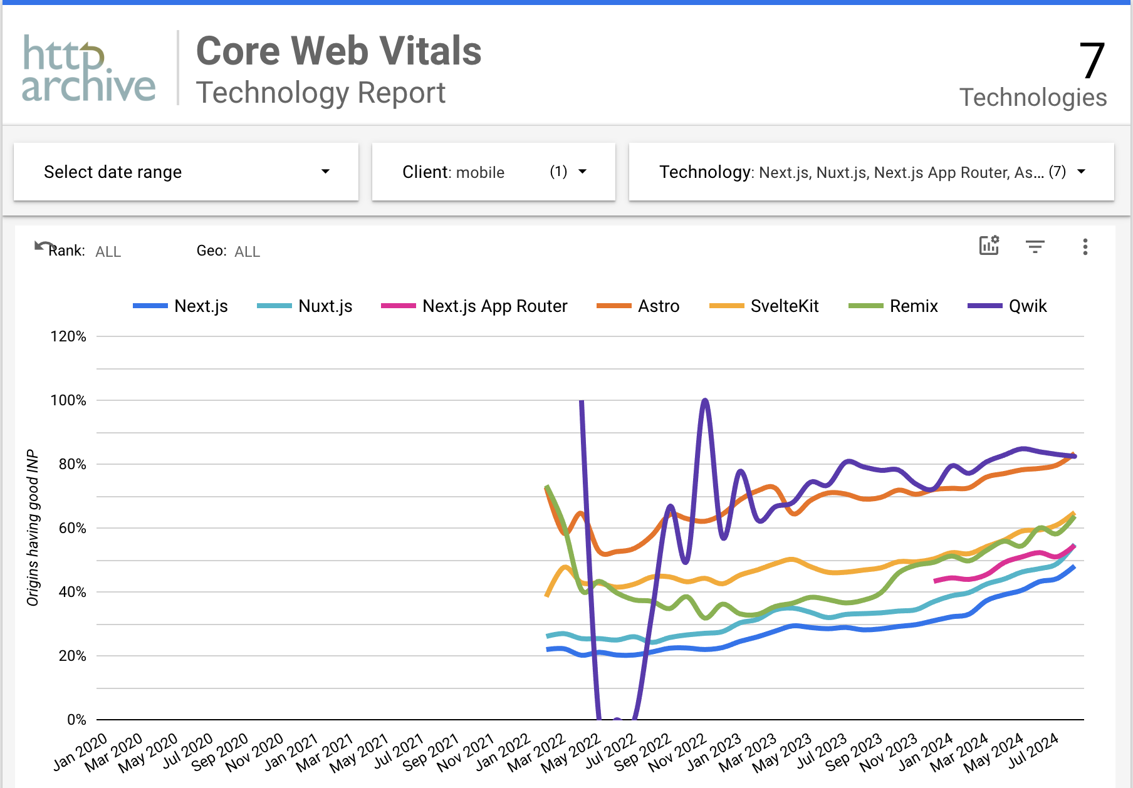Click the Core Web Vitals title
The image size is (1133, 788).
[339, 51]
